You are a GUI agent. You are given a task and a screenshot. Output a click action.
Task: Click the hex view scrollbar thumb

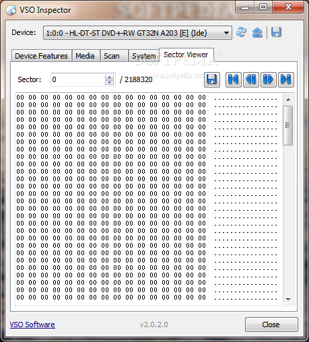[x=287, y=126]
